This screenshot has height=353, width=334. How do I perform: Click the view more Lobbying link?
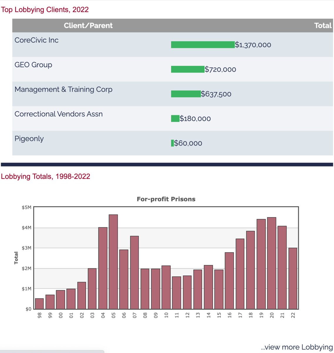point(297,347)
